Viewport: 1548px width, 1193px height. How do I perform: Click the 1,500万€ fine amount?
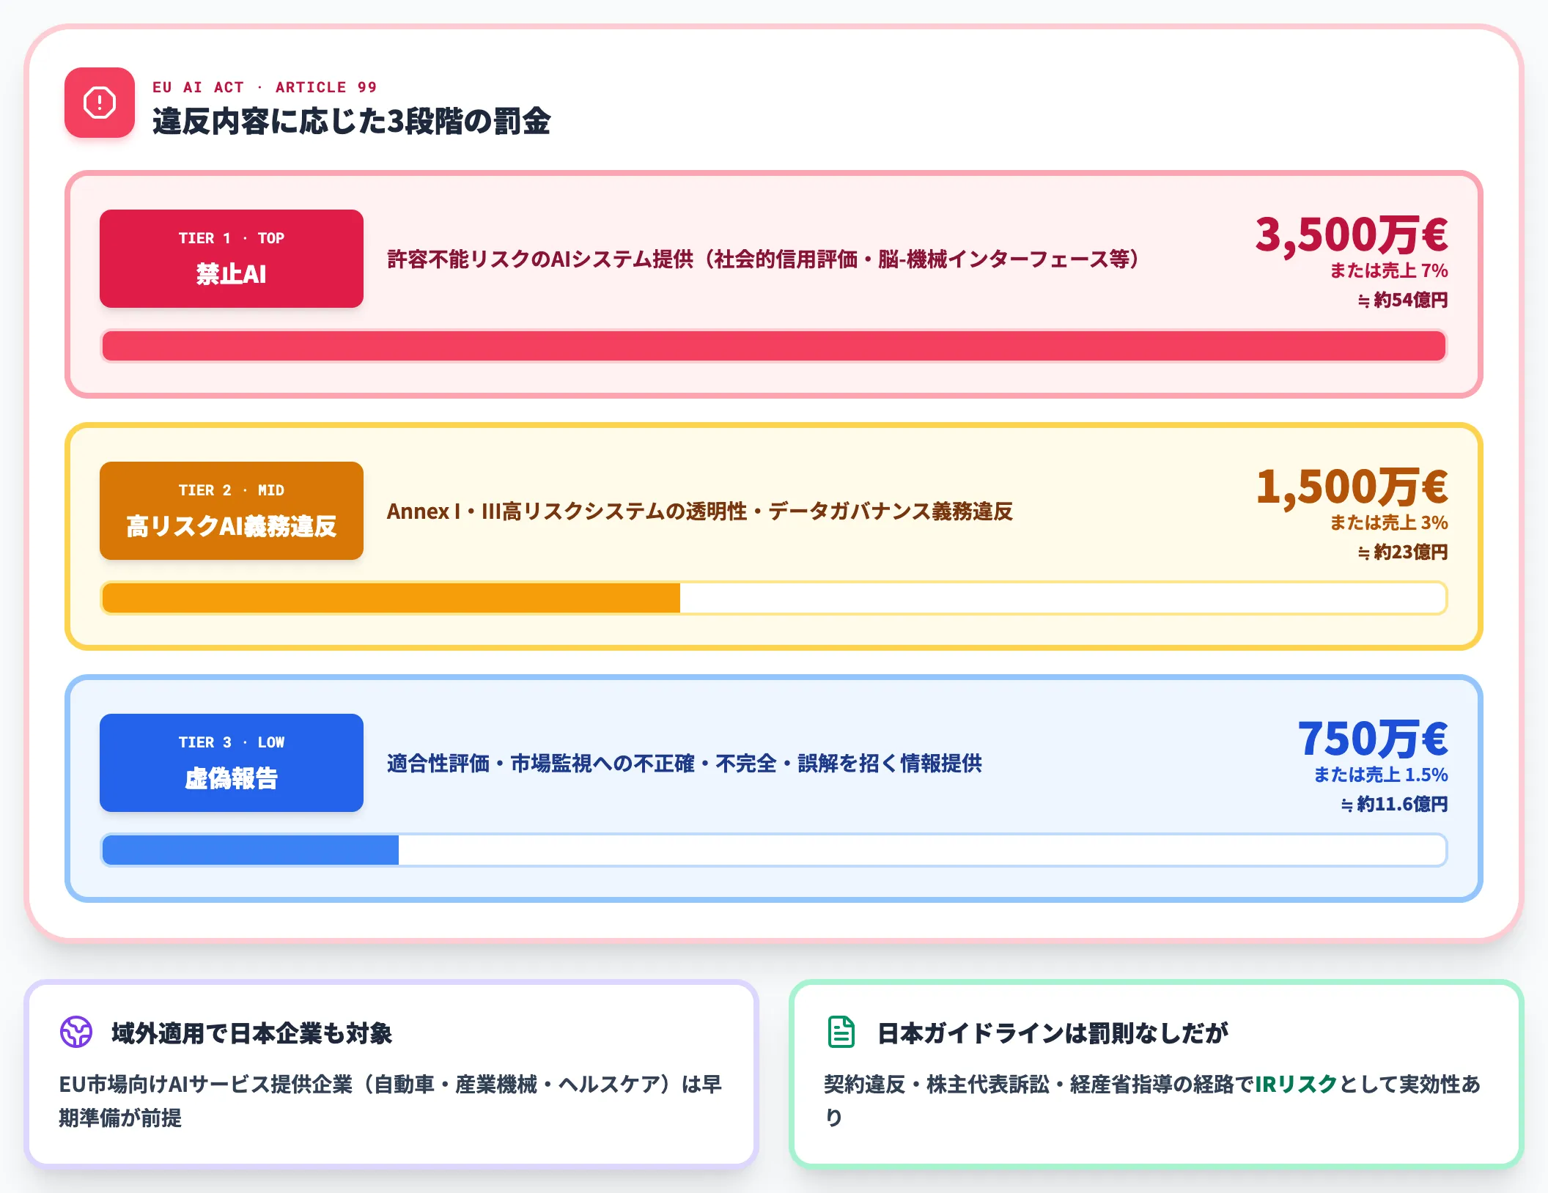[x=1352, y=487]
